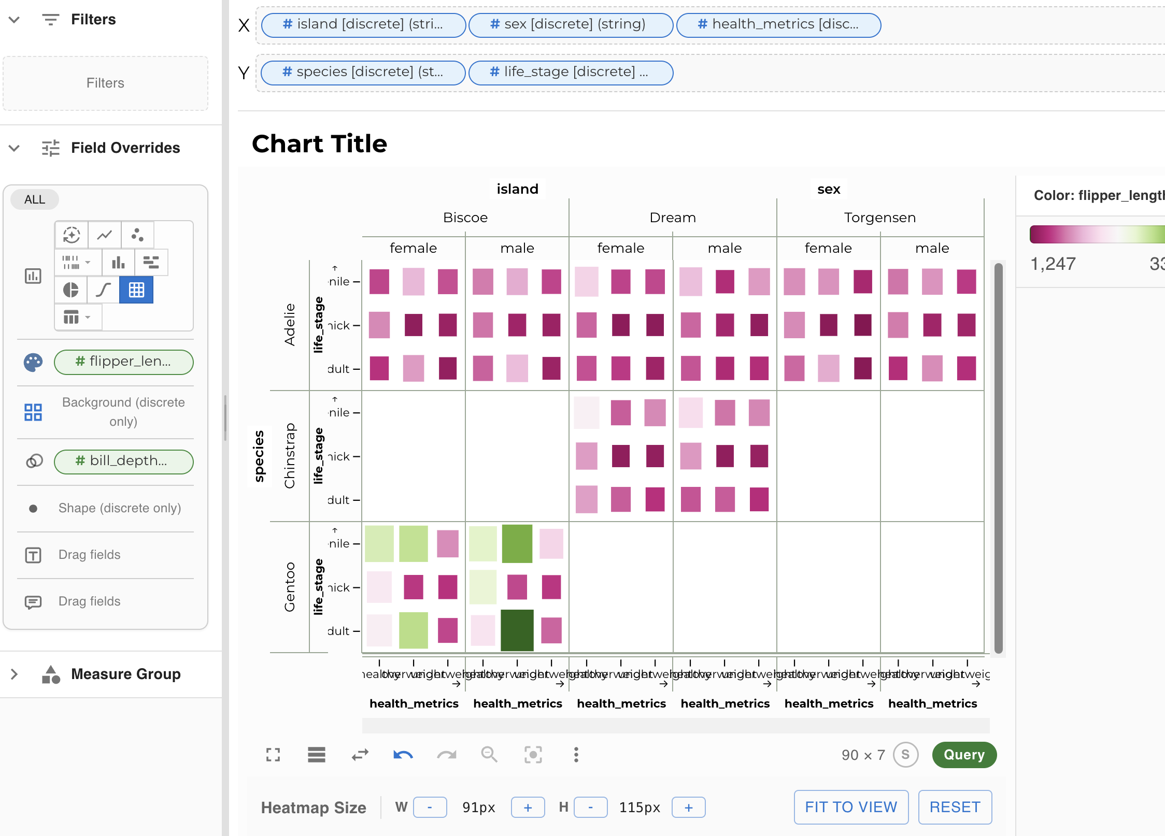Click the opacity encoding icon
The width and height of the screenshot is (1165, 836).
tap(34, 461)
